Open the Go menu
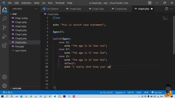 [44, 3]
